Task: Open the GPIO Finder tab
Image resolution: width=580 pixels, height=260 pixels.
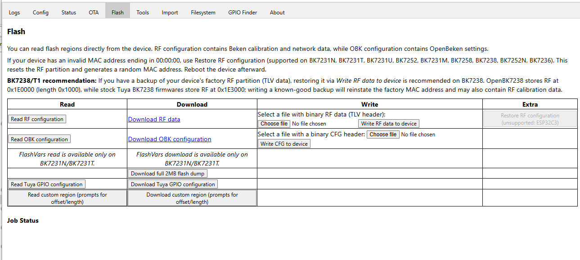Action: (x=243, y=12)
